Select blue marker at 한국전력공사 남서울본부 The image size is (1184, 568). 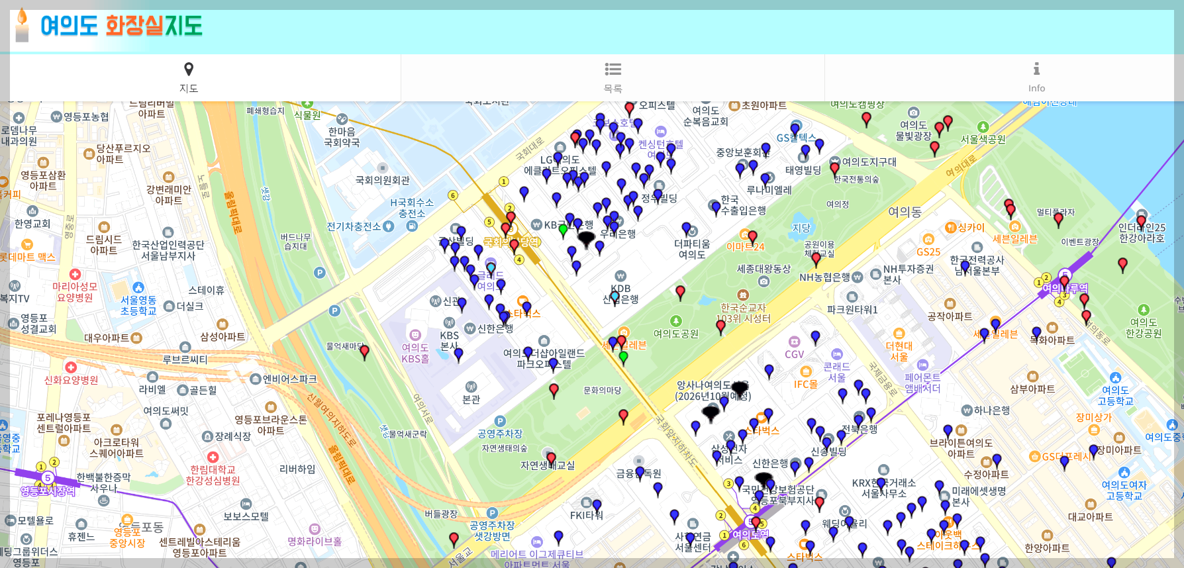click(965, 267)
